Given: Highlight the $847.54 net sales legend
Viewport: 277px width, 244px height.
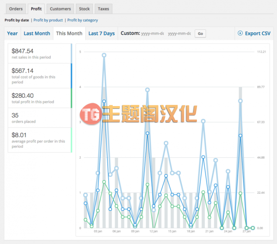Looking at the screenshot, I should coord(40,53).
